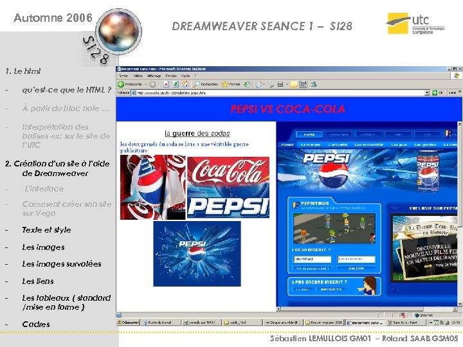The width and height of the screenshot is (463, 347).
Task: Open the Fichier menu
Action: 123,76
